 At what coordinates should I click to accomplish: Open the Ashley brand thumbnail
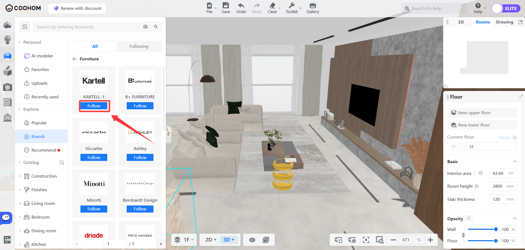click(x=140, y=132)
